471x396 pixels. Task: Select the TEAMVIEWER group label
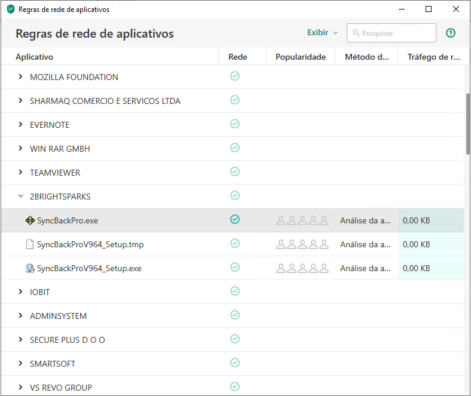coord(55,173)
